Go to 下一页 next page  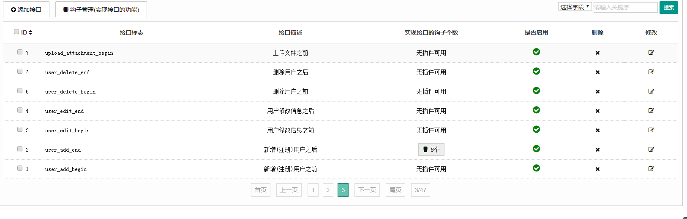[367, 190]
